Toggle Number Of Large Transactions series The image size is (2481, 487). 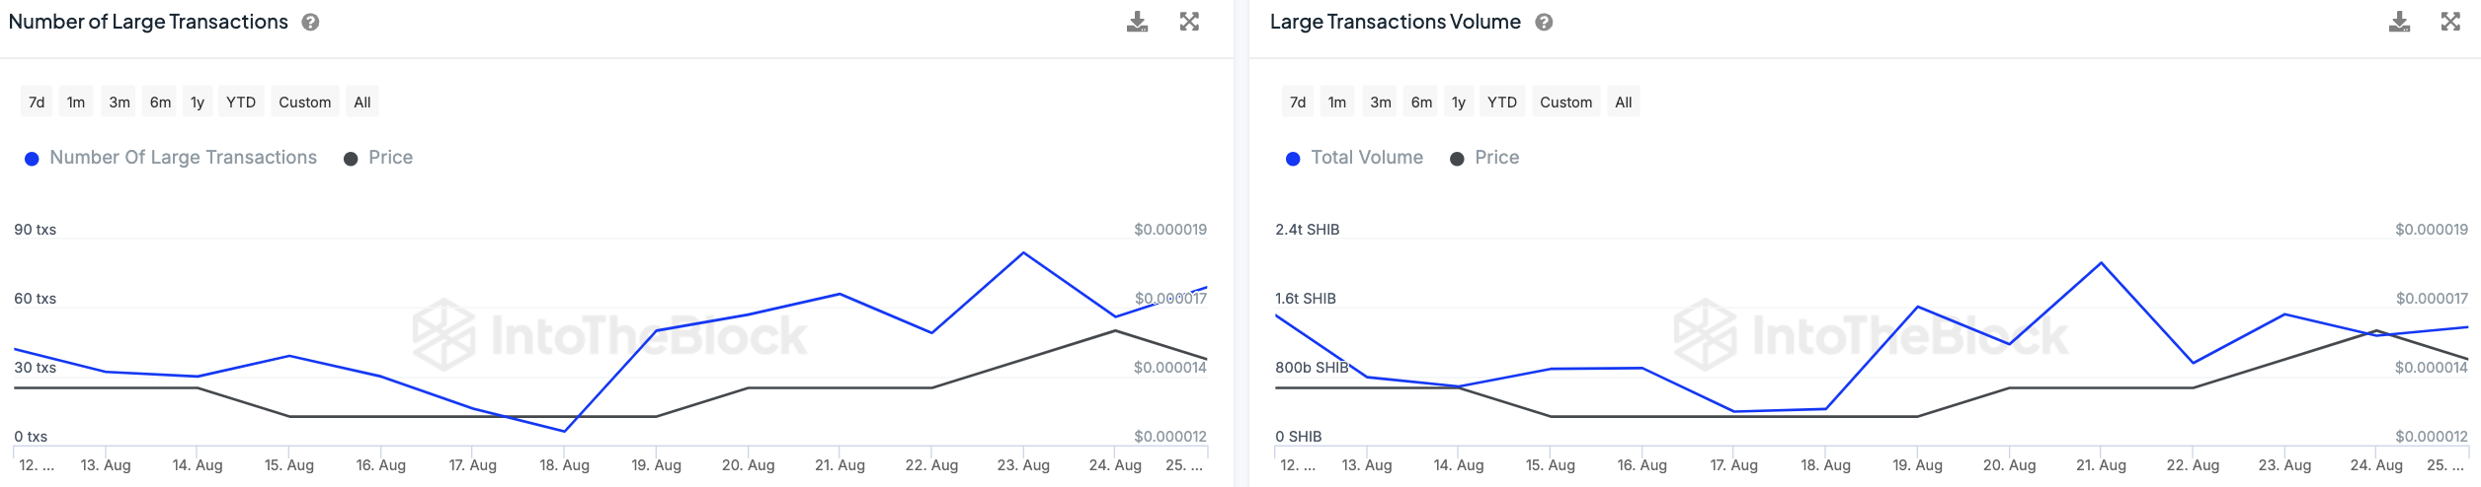coord(183,158)
